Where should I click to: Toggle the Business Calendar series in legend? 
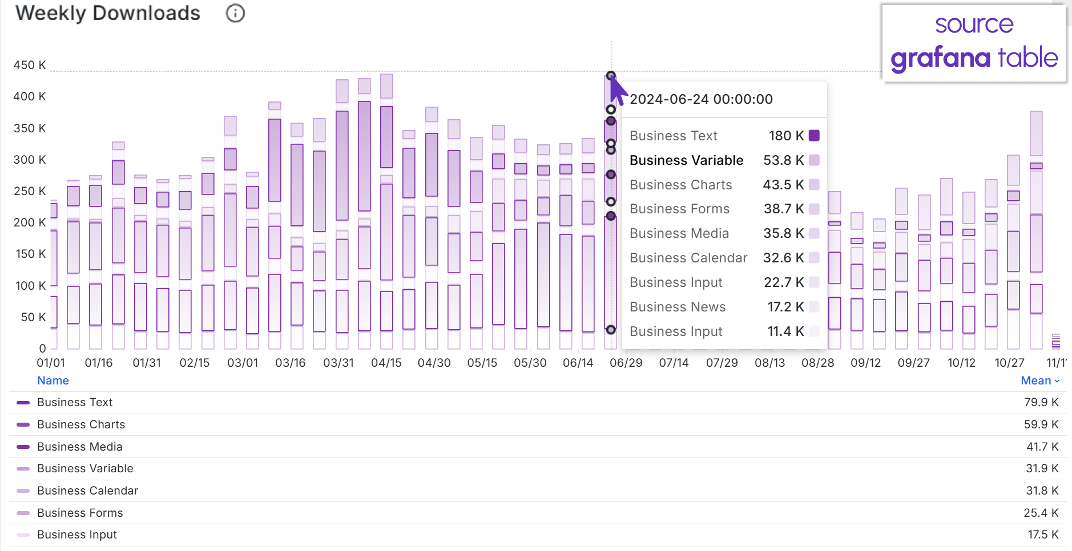[x=87, y=491]
